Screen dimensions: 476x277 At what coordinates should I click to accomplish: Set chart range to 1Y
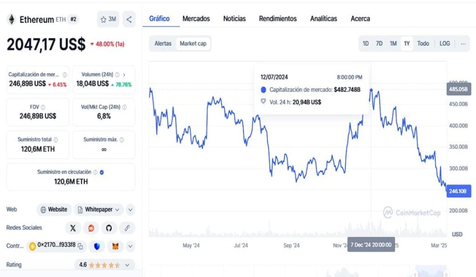(x=407, y=44)
